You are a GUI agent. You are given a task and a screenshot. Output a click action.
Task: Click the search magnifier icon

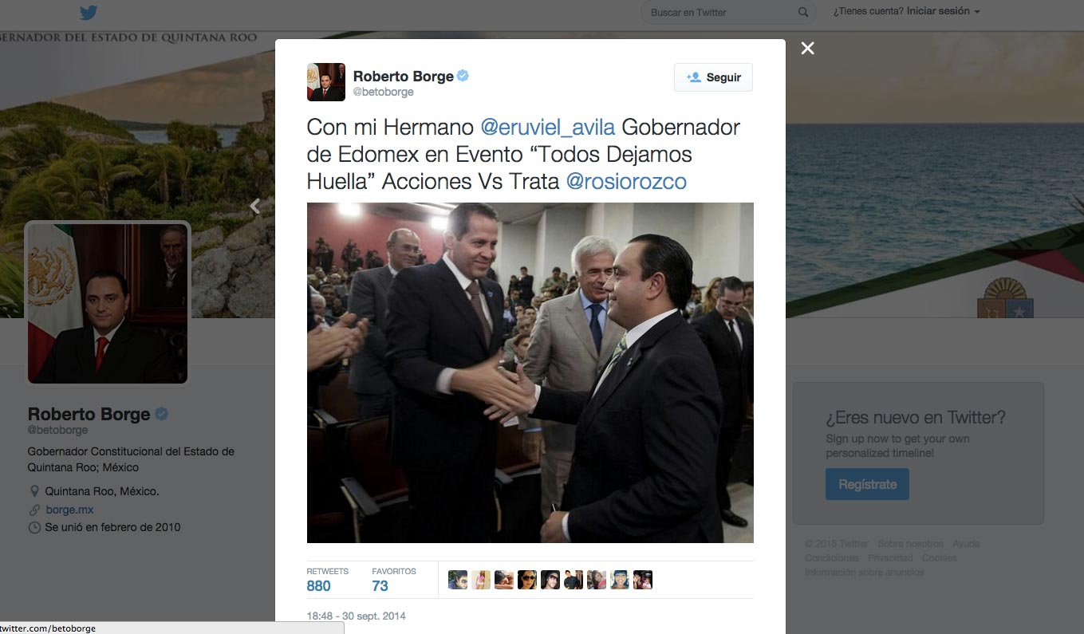pyautogui.click(x=803, y=13)
